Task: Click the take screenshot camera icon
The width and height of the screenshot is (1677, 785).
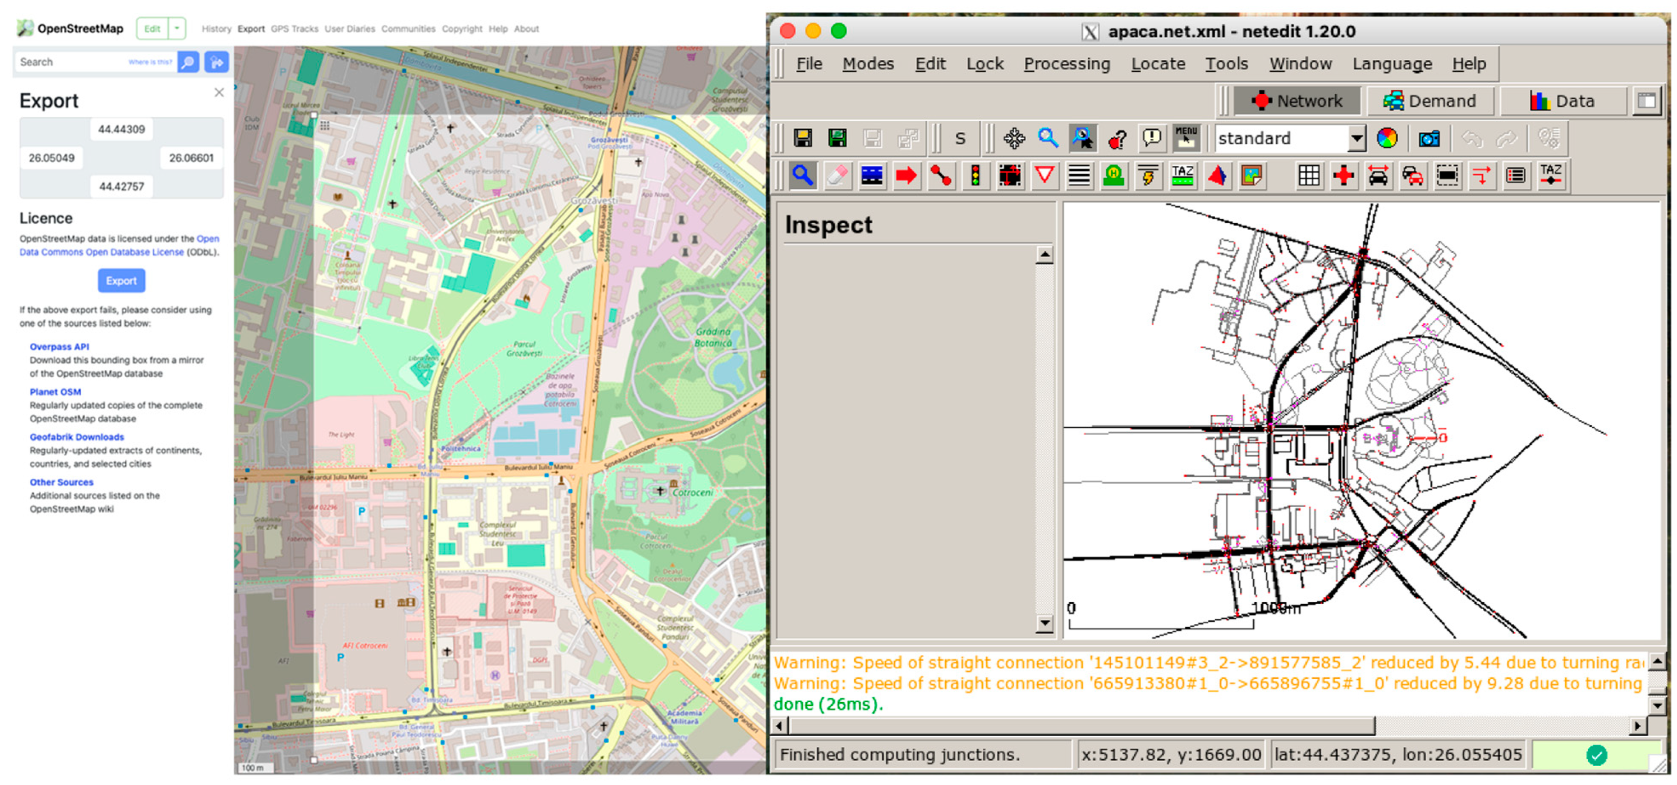Action: click(x=1429, y=139)
